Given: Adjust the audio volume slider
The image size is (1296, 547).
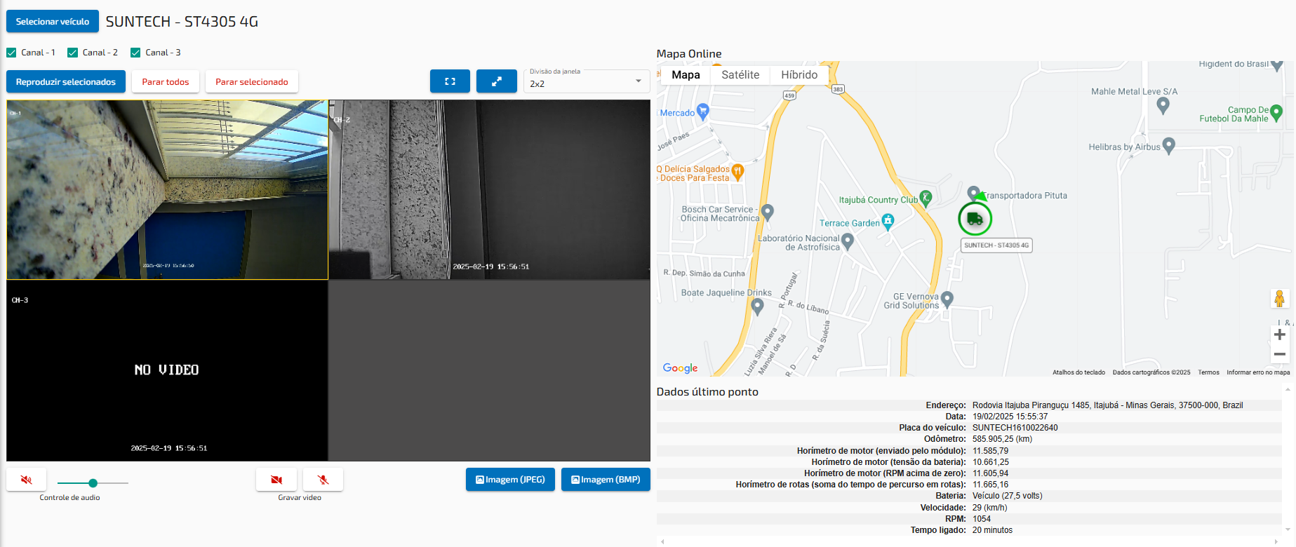Looking at the screenshot, I should (x=93, y=483).
